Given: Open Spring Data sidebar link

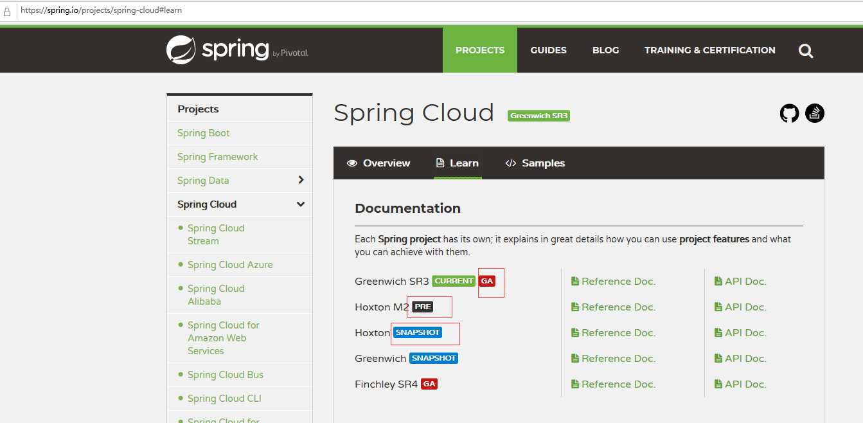Looking at the screenshot, I should click(203, 180).
